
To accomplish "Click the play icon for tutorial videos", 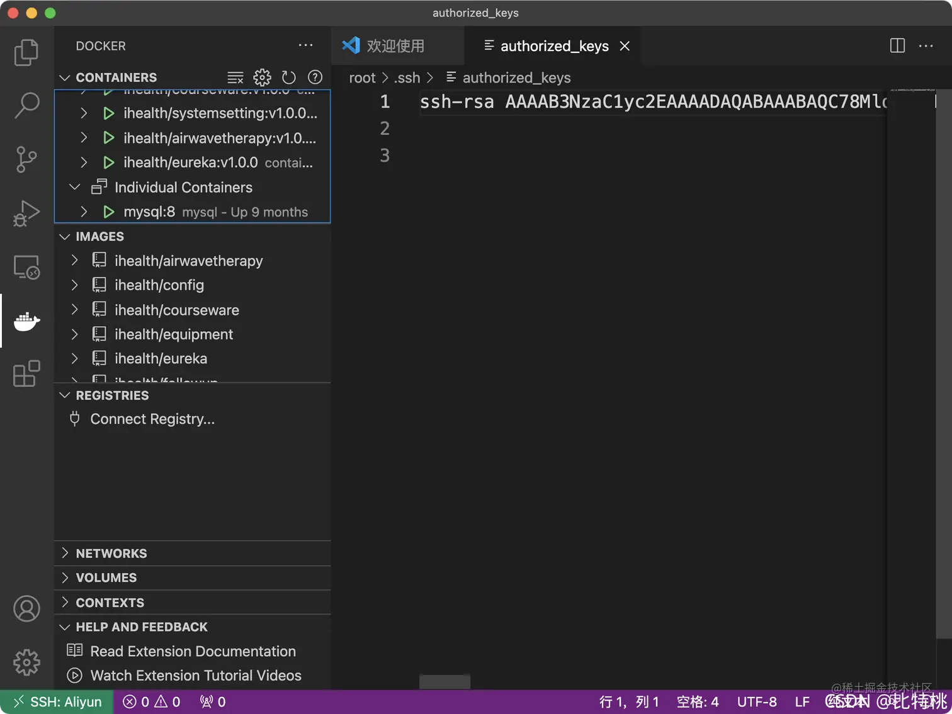I will point(75,675).
